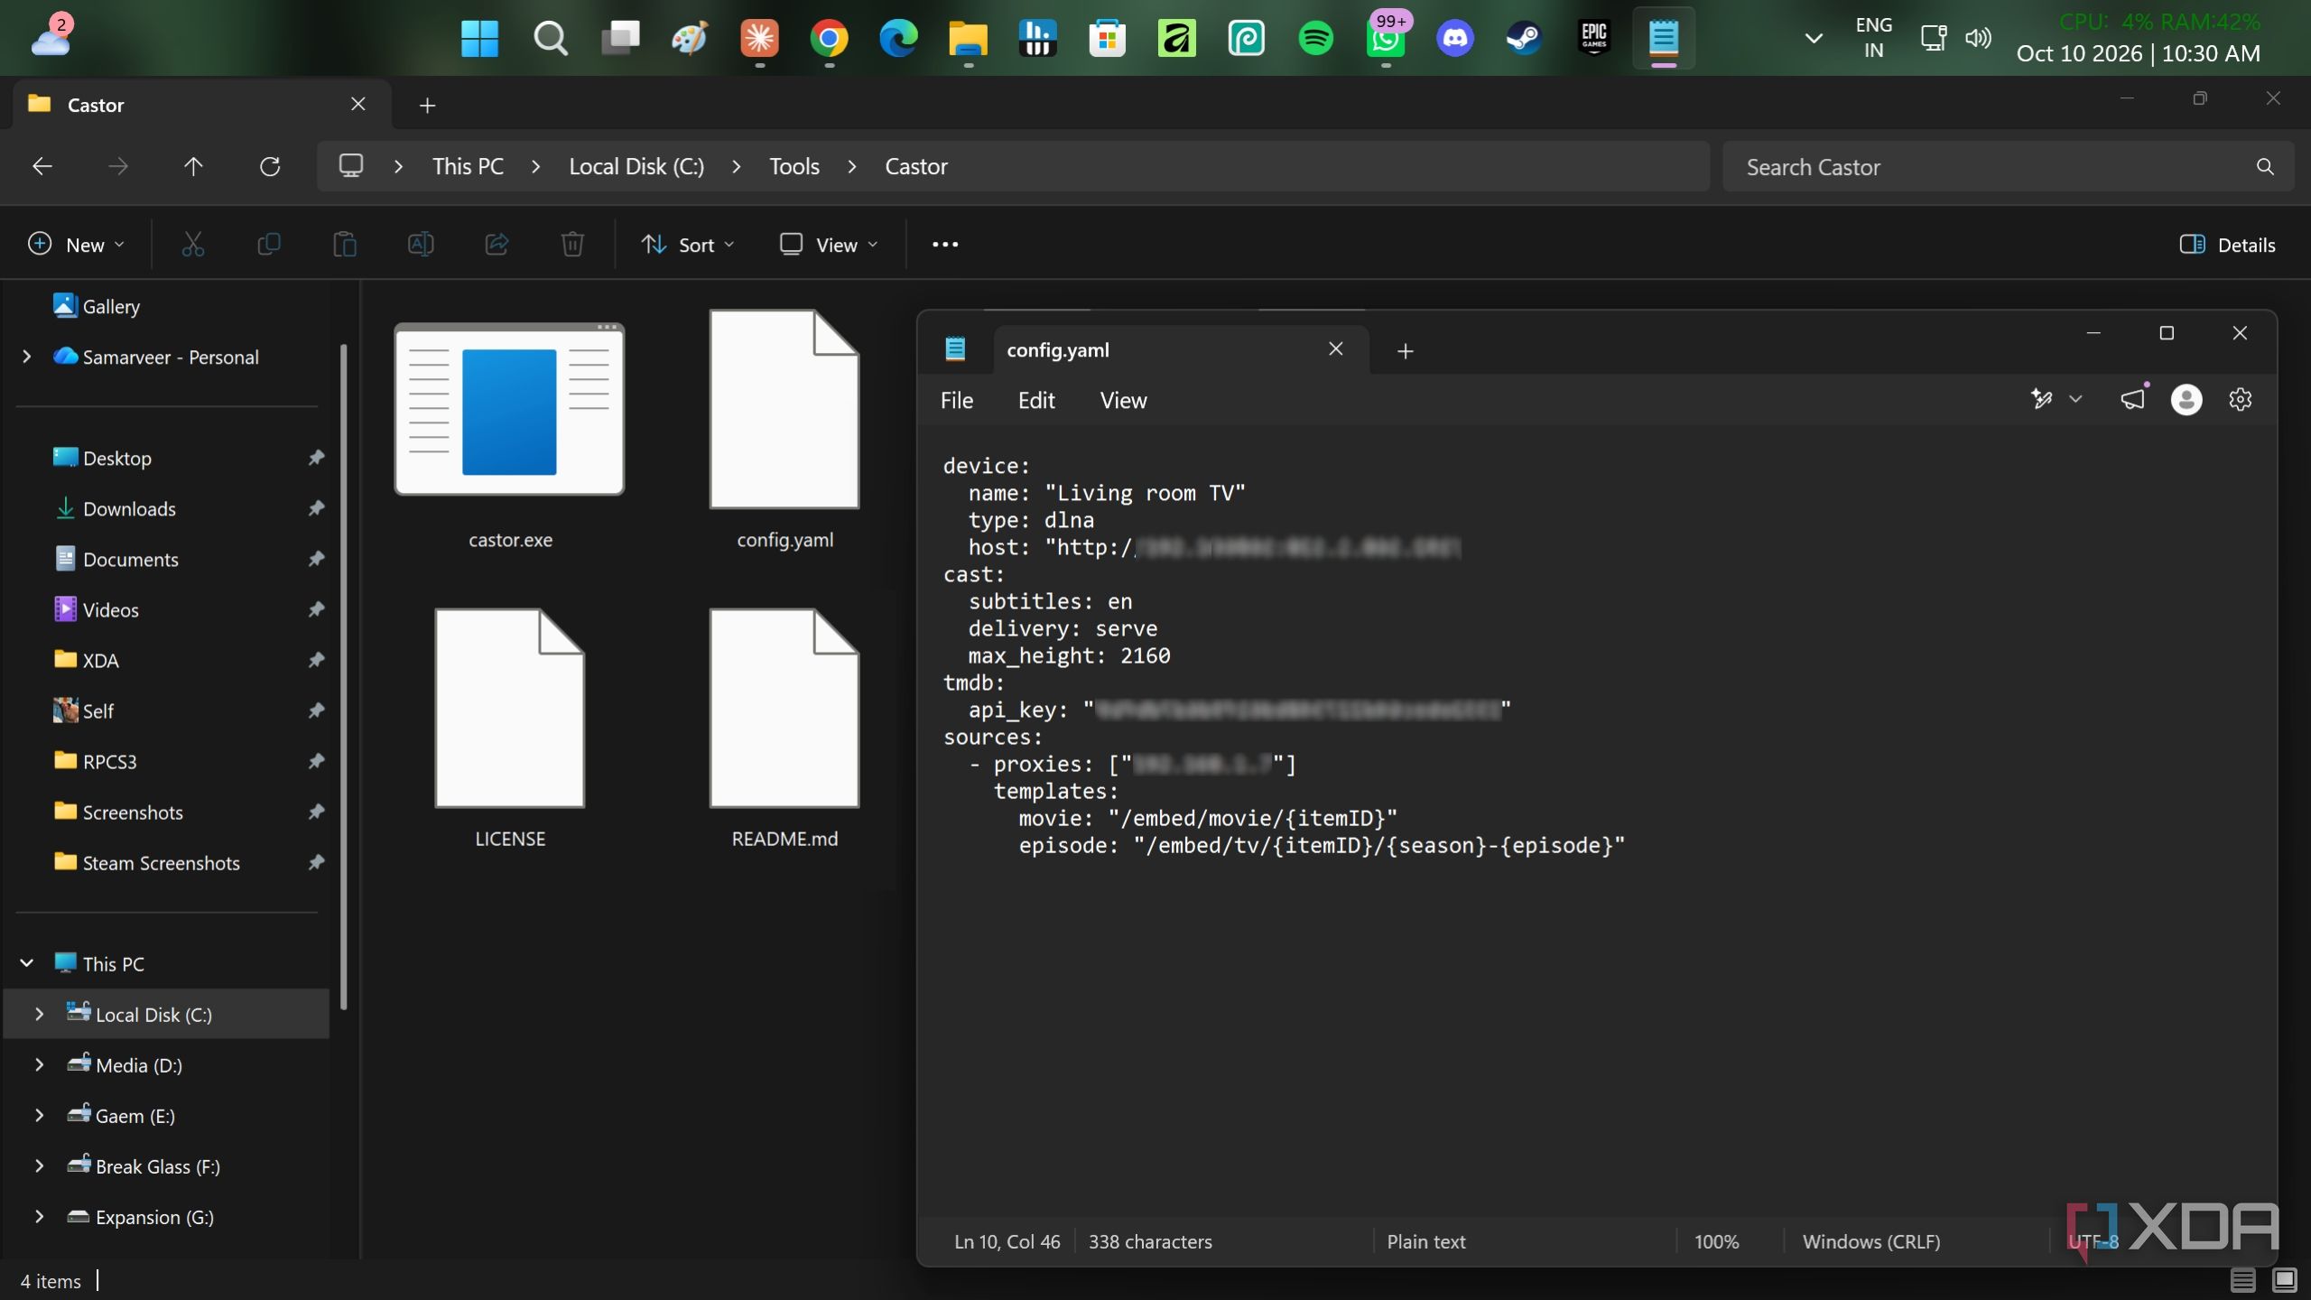
Task: Open Discord from the taskbar
Action: [1454, 38]
